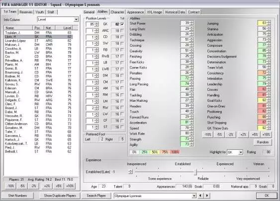Increase abilities with the +10% button
280x201 pixels.
coord(266,134)
